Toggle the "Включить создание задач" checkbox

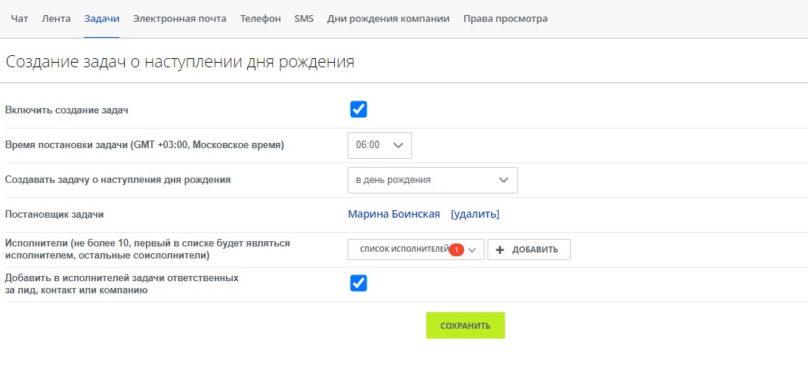click(358, 110)
